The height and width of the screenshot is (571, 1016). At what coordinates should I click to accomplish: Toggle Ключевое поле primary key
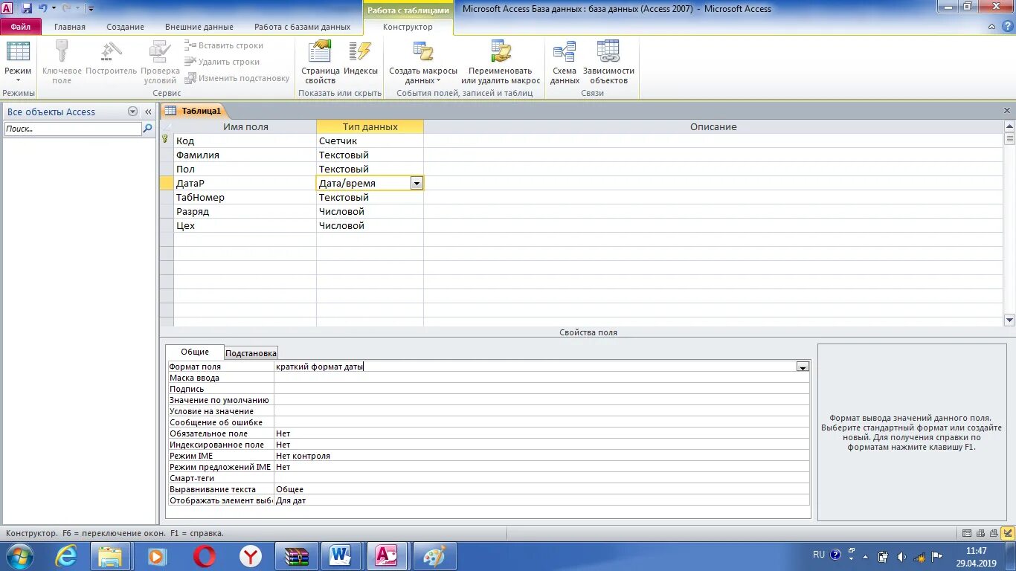click(62, 62)
